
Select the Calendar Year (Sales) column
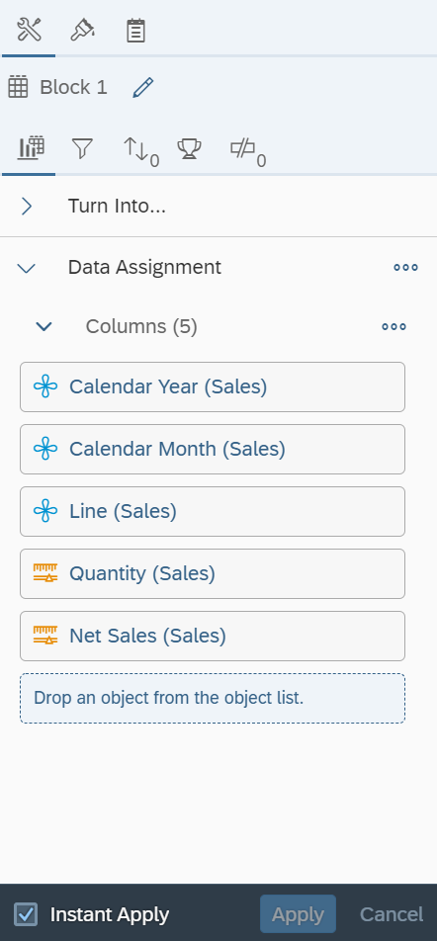click(x=213, y=387)
